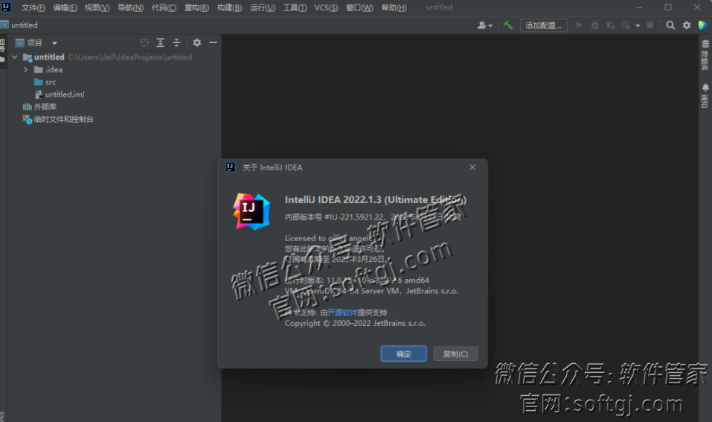The width and height of the screenshot is (712, 422).
Task: Click the JetBrains Toolbox colorful icon
Action: [x=702, y=25]
